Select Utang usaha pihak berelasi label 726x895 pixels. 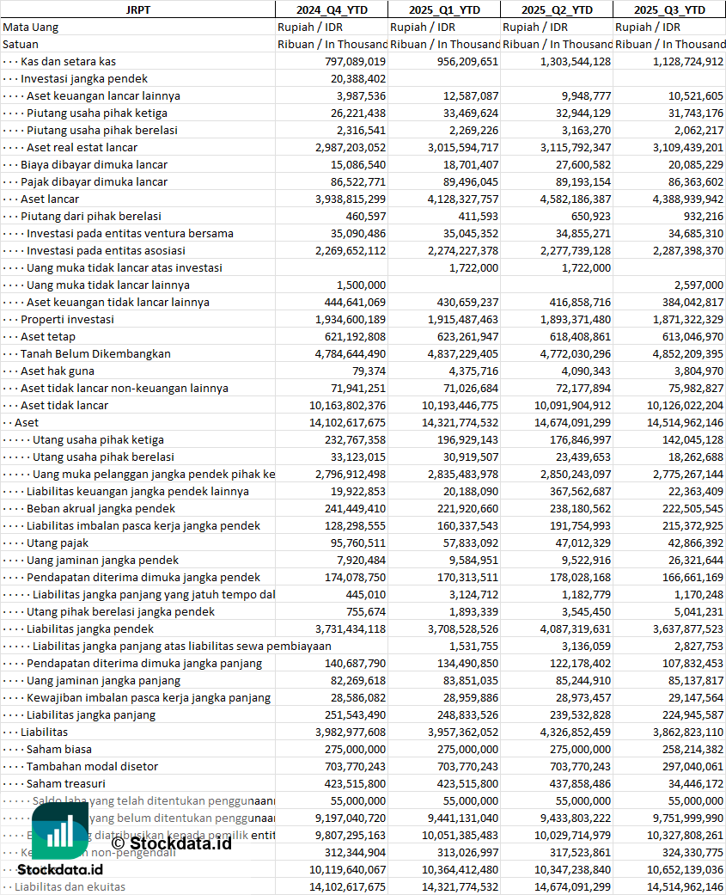point(103,457)
